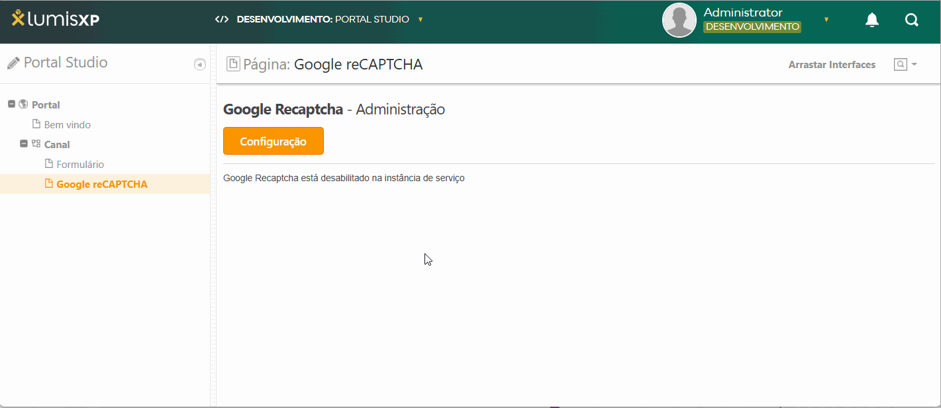The image size is (941, 408).
Task: Click the Administrator user name
Action: [743, 13]
